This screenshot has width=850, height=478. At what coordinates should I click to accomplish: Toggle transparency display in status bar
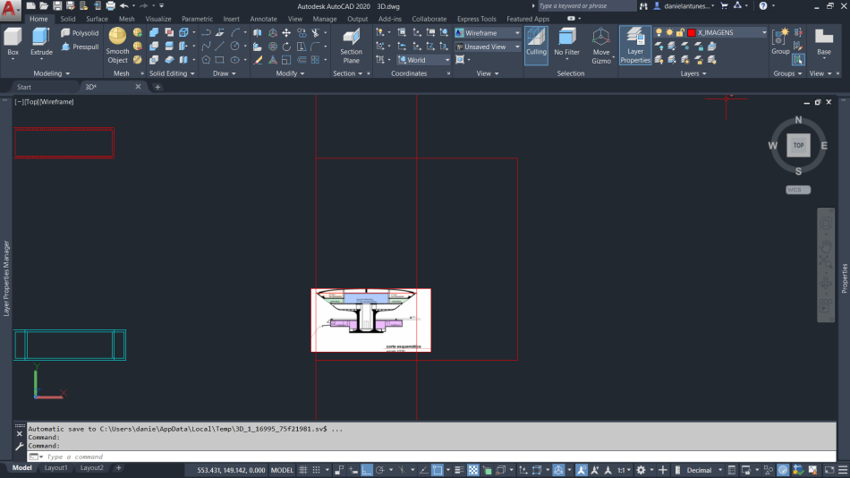tap(473, 470)
